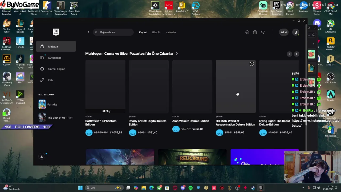Click the Minecraft Launcher desktop icon
The image size is (341, 192).
tap(7, 9)
